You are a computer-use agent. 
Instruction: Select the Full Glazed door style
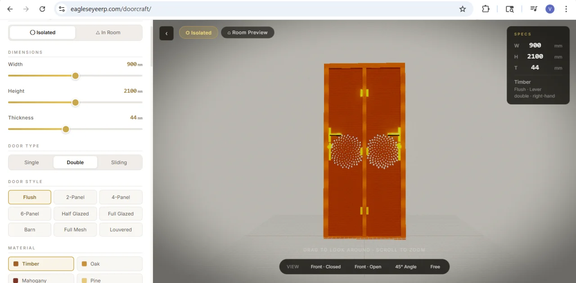click(x=121, y=214)
